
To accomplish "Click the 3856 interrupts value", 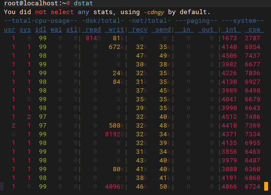I will (229, 152).
